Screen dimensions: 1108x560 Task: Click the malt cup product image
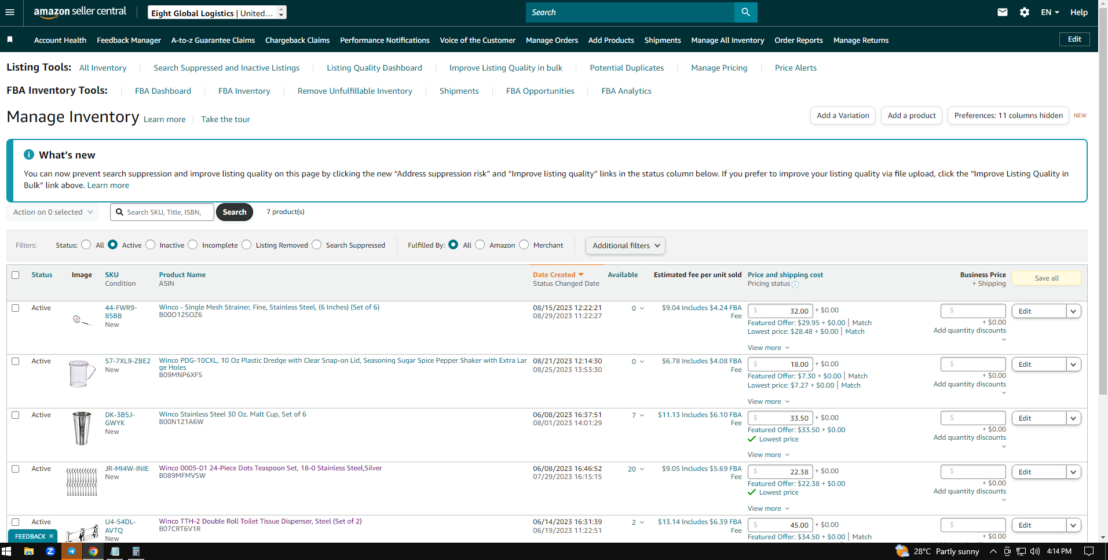tap(82, 428)
